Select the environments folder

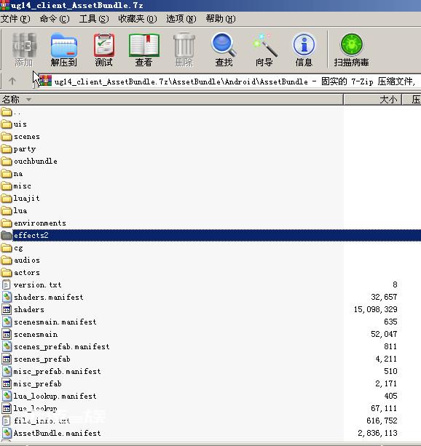40,223
